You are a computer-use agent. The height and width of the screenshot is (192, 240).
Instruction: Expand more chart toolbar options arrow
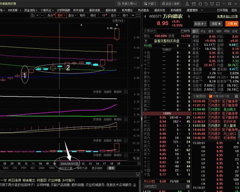(x=133, y=15)
